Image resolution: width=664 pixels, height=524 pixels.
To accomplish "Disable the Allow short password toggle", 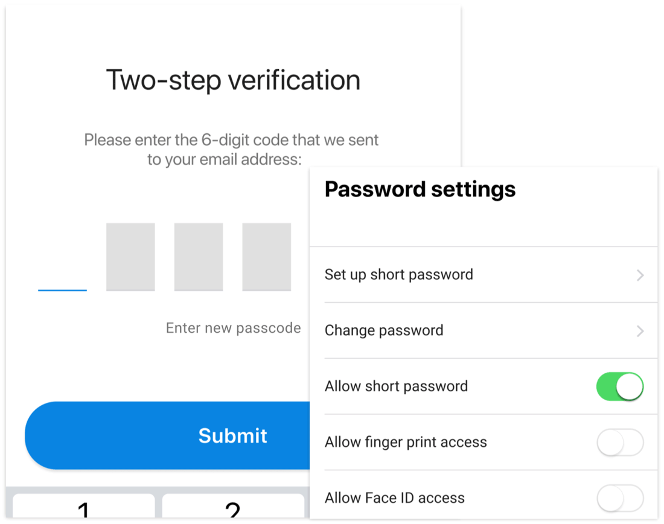I will tap(620, 387).
